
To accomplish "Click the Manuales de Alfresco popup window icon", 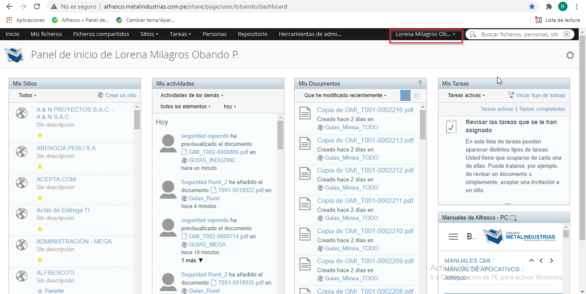I will (513, 218).
